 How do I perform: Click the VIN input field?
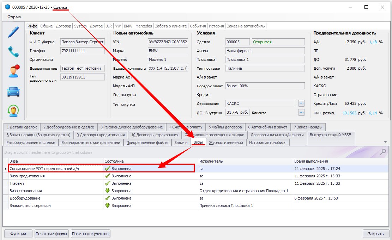point(168,42)
